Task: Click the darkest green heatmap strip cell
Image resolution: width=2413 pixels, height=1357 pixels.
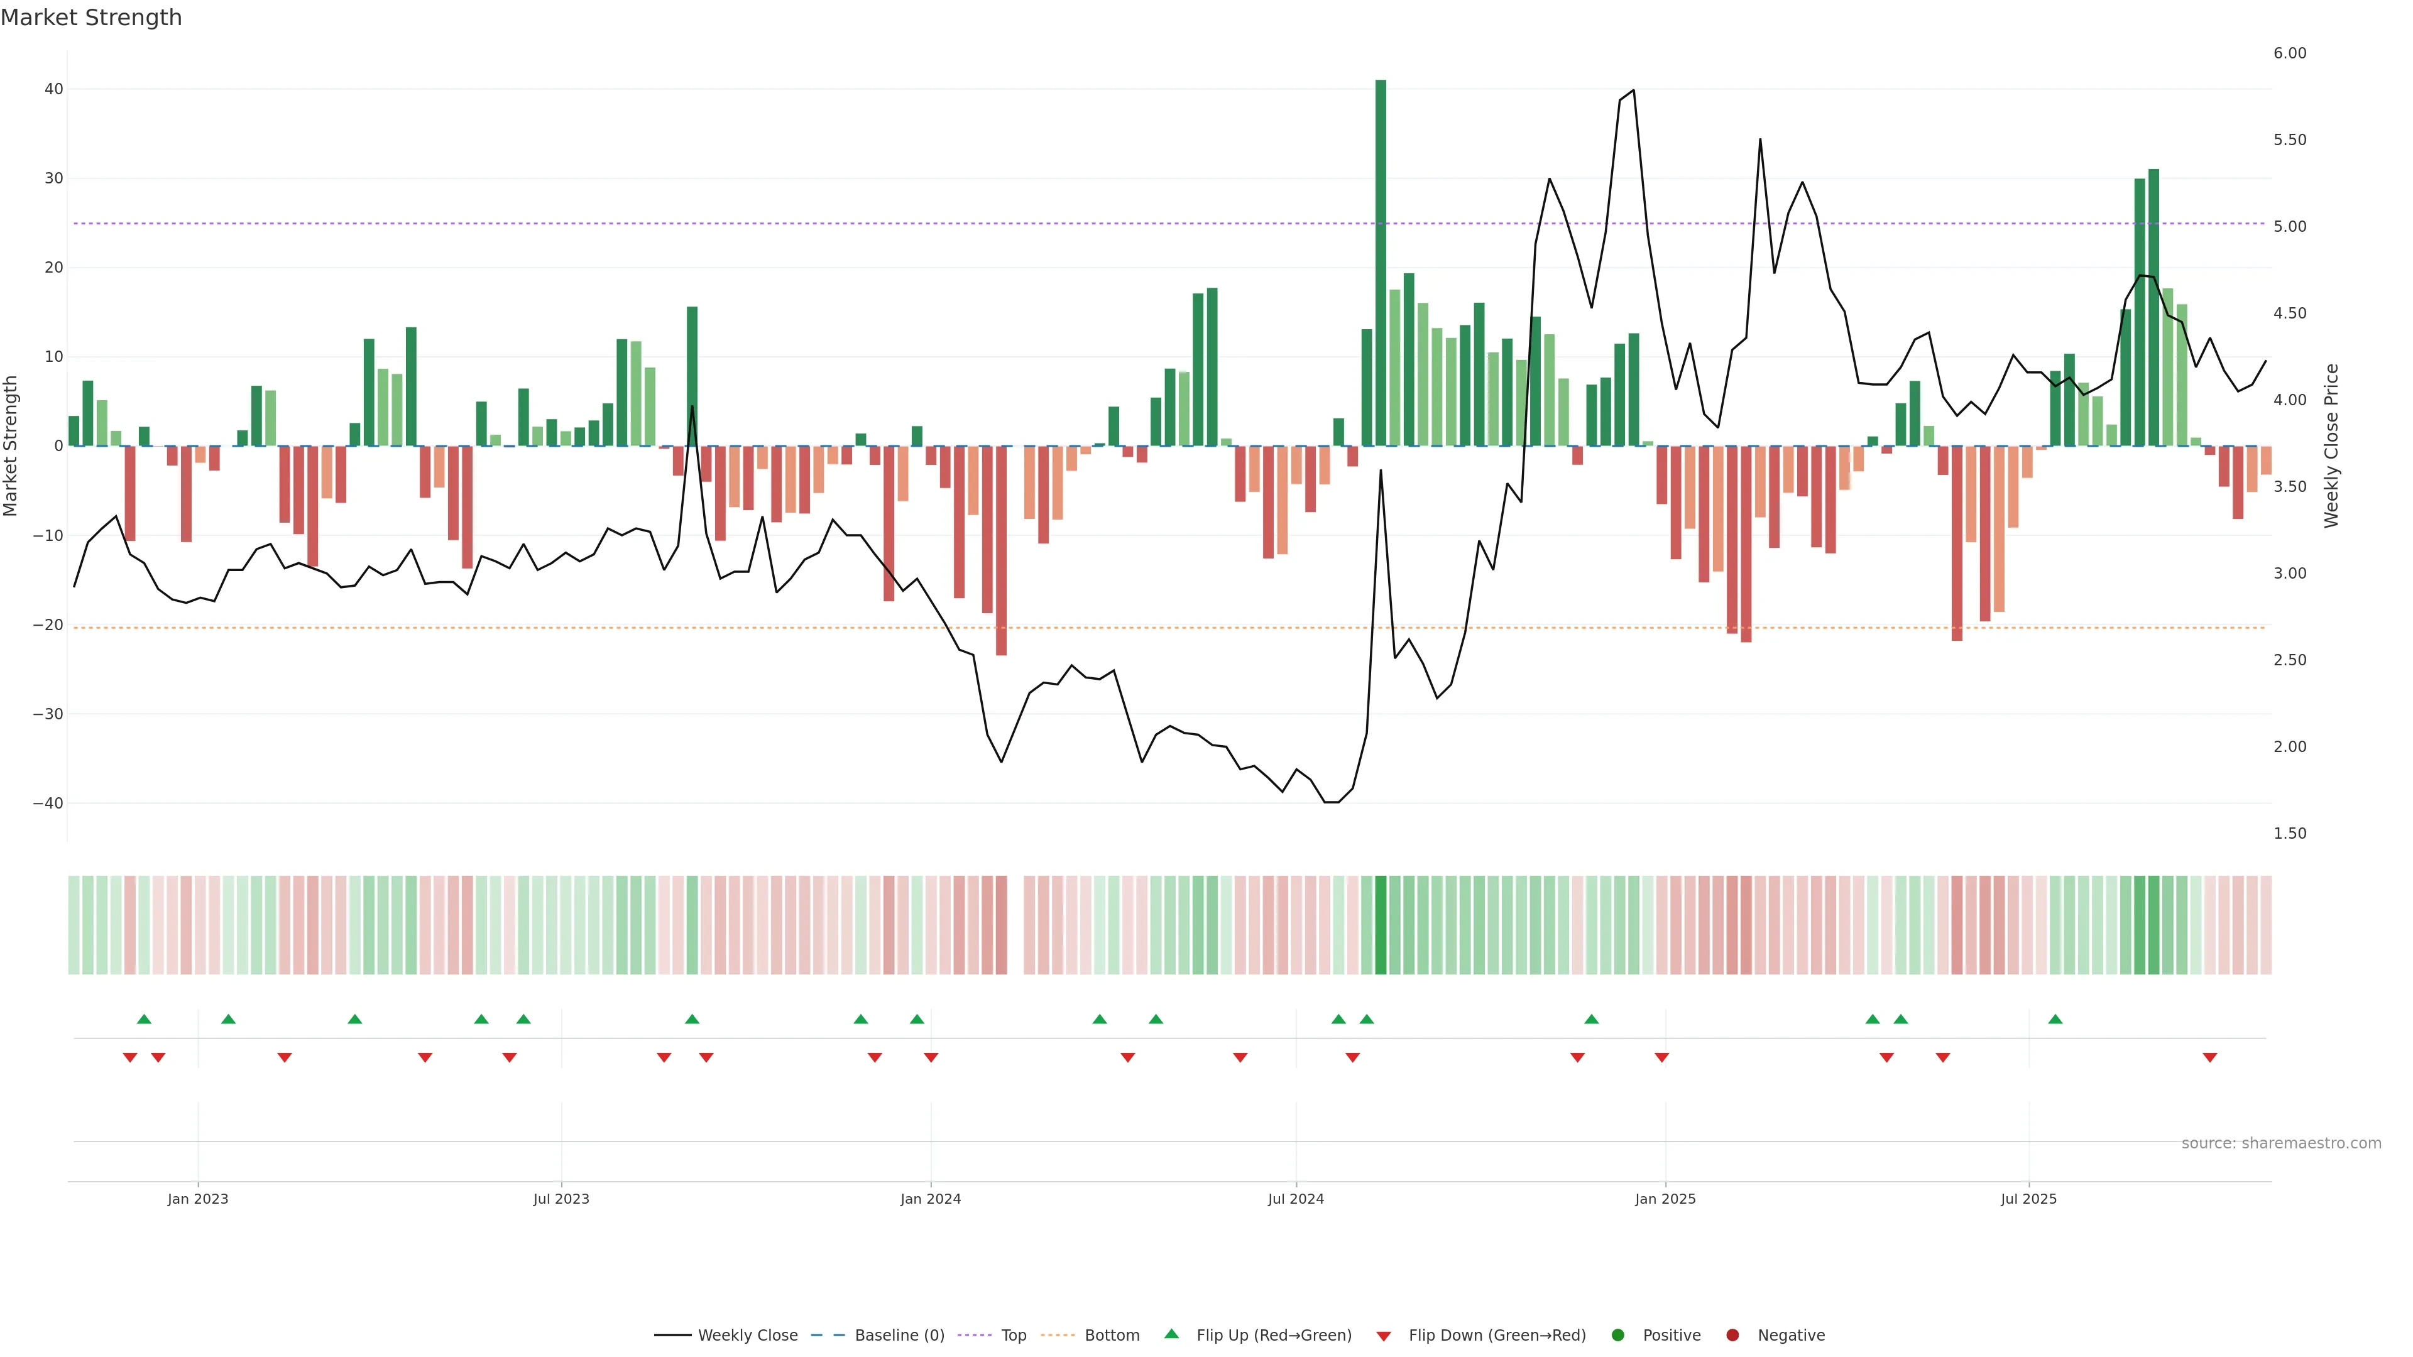Action: coord(1381,925)
